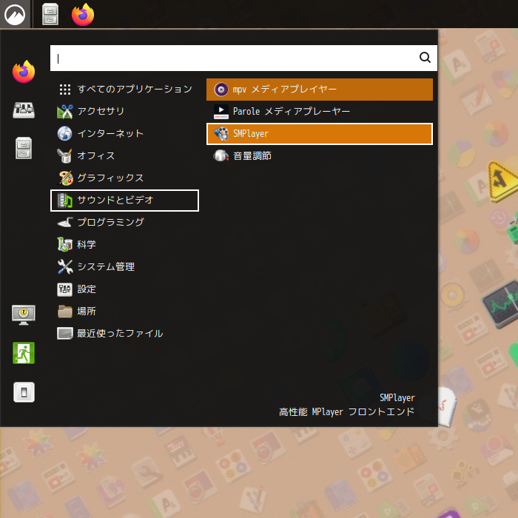This screenshot has height=518, width=518.
Task: Click the mpv purple play icon
Action: point(221,90)
